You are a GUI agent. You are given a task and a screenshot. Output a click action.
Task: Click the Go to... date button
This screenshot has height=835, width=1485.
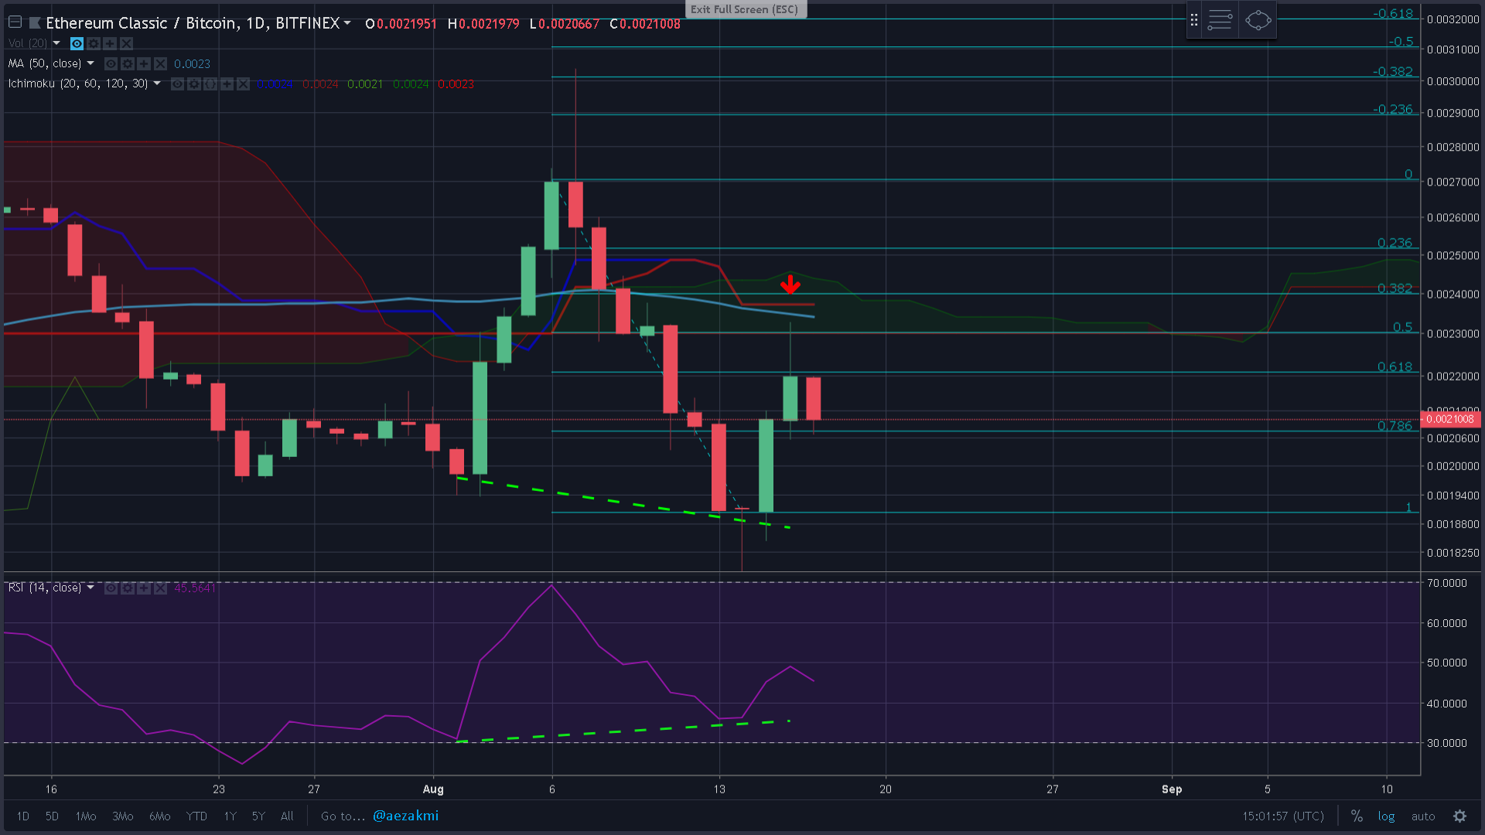pyautogui.click(x=343, y=816)
